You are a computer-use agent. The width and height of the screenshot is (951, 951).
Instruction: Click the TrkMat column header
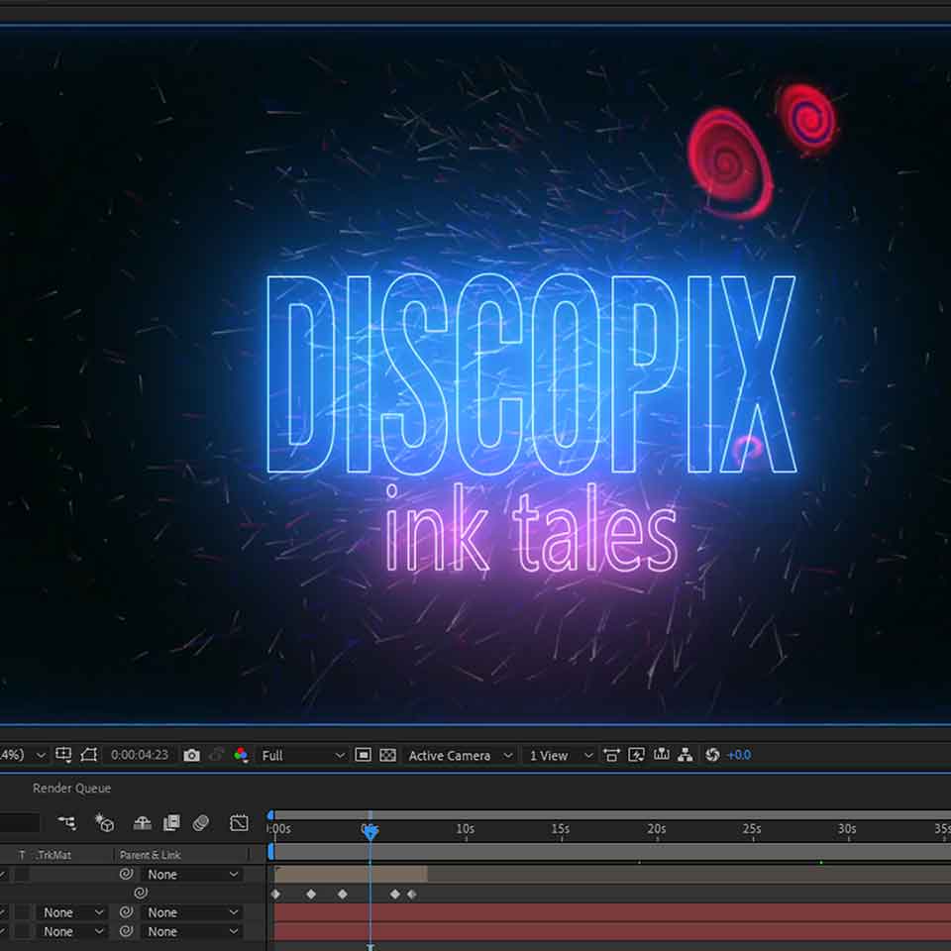coord(53,855)
